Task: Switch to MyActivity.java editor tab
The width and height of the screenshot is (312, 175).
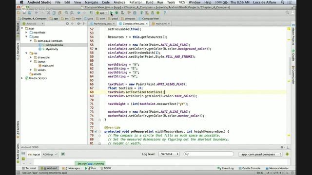Action: coord(102,24)
